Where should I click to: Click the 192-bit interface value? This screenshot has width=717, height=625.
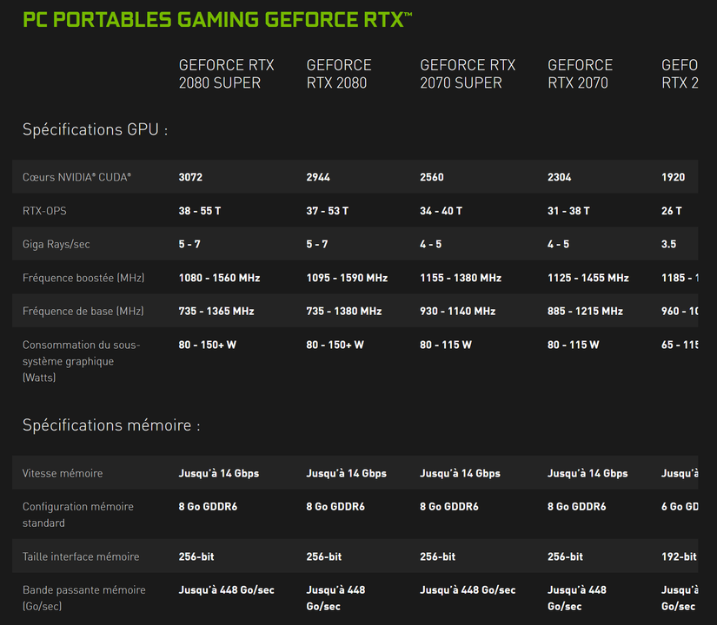[x=679, y=556]
